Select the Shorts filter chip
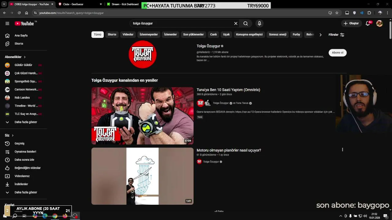 [x=112, y=35]
